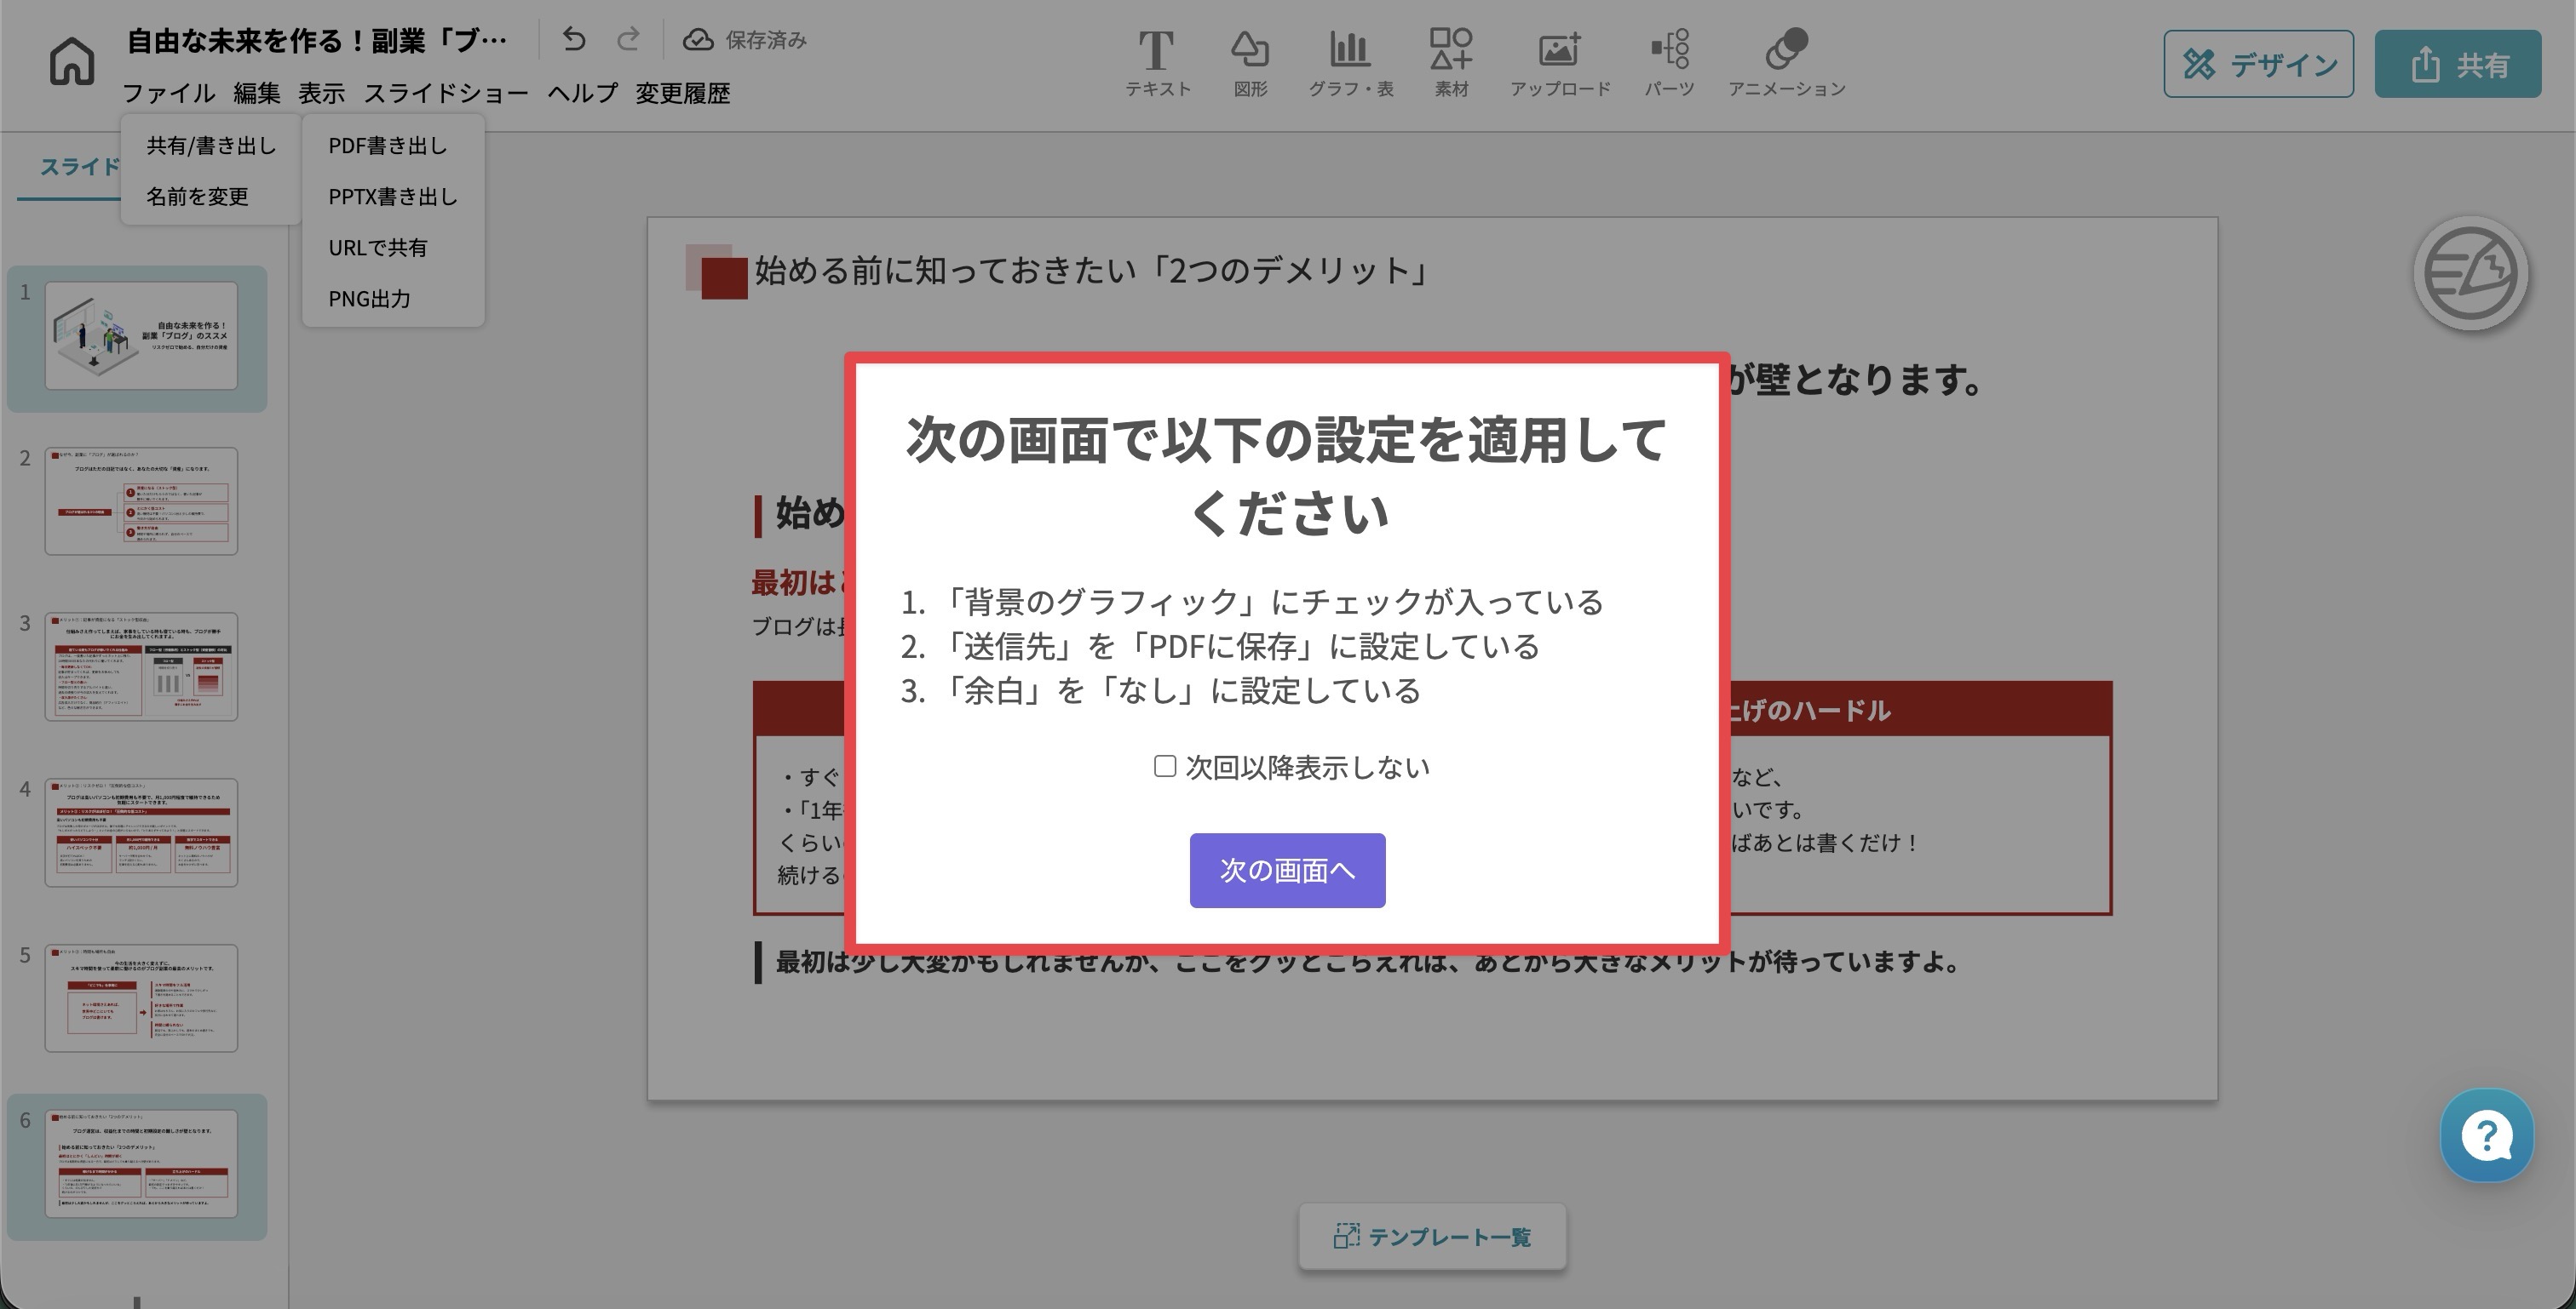Open the アニメーション animation tool
Viewport: 2576px width, 1309px height.
(x=1786, y=64)
